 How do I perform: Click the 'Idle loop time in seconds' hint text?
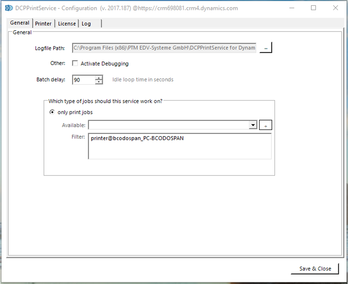[143, 79]
